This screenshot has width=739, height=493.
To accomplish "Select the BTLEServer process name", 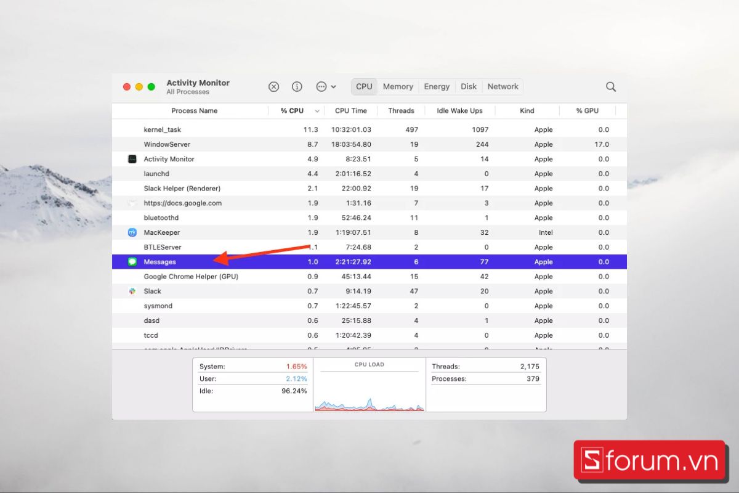I will tap(163, 247).
